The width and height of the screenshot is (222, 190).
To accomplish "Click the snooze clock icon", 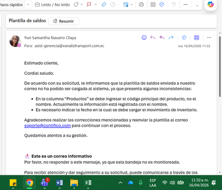I will 113,5.
